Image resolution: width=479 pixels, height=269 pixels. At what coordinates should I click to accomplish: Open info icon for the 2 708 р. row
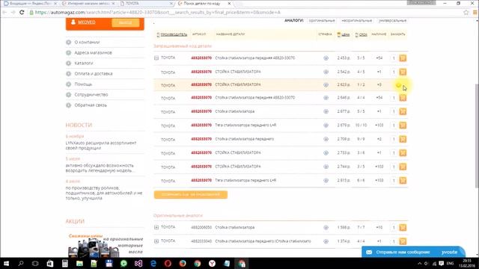click(326, 139)
